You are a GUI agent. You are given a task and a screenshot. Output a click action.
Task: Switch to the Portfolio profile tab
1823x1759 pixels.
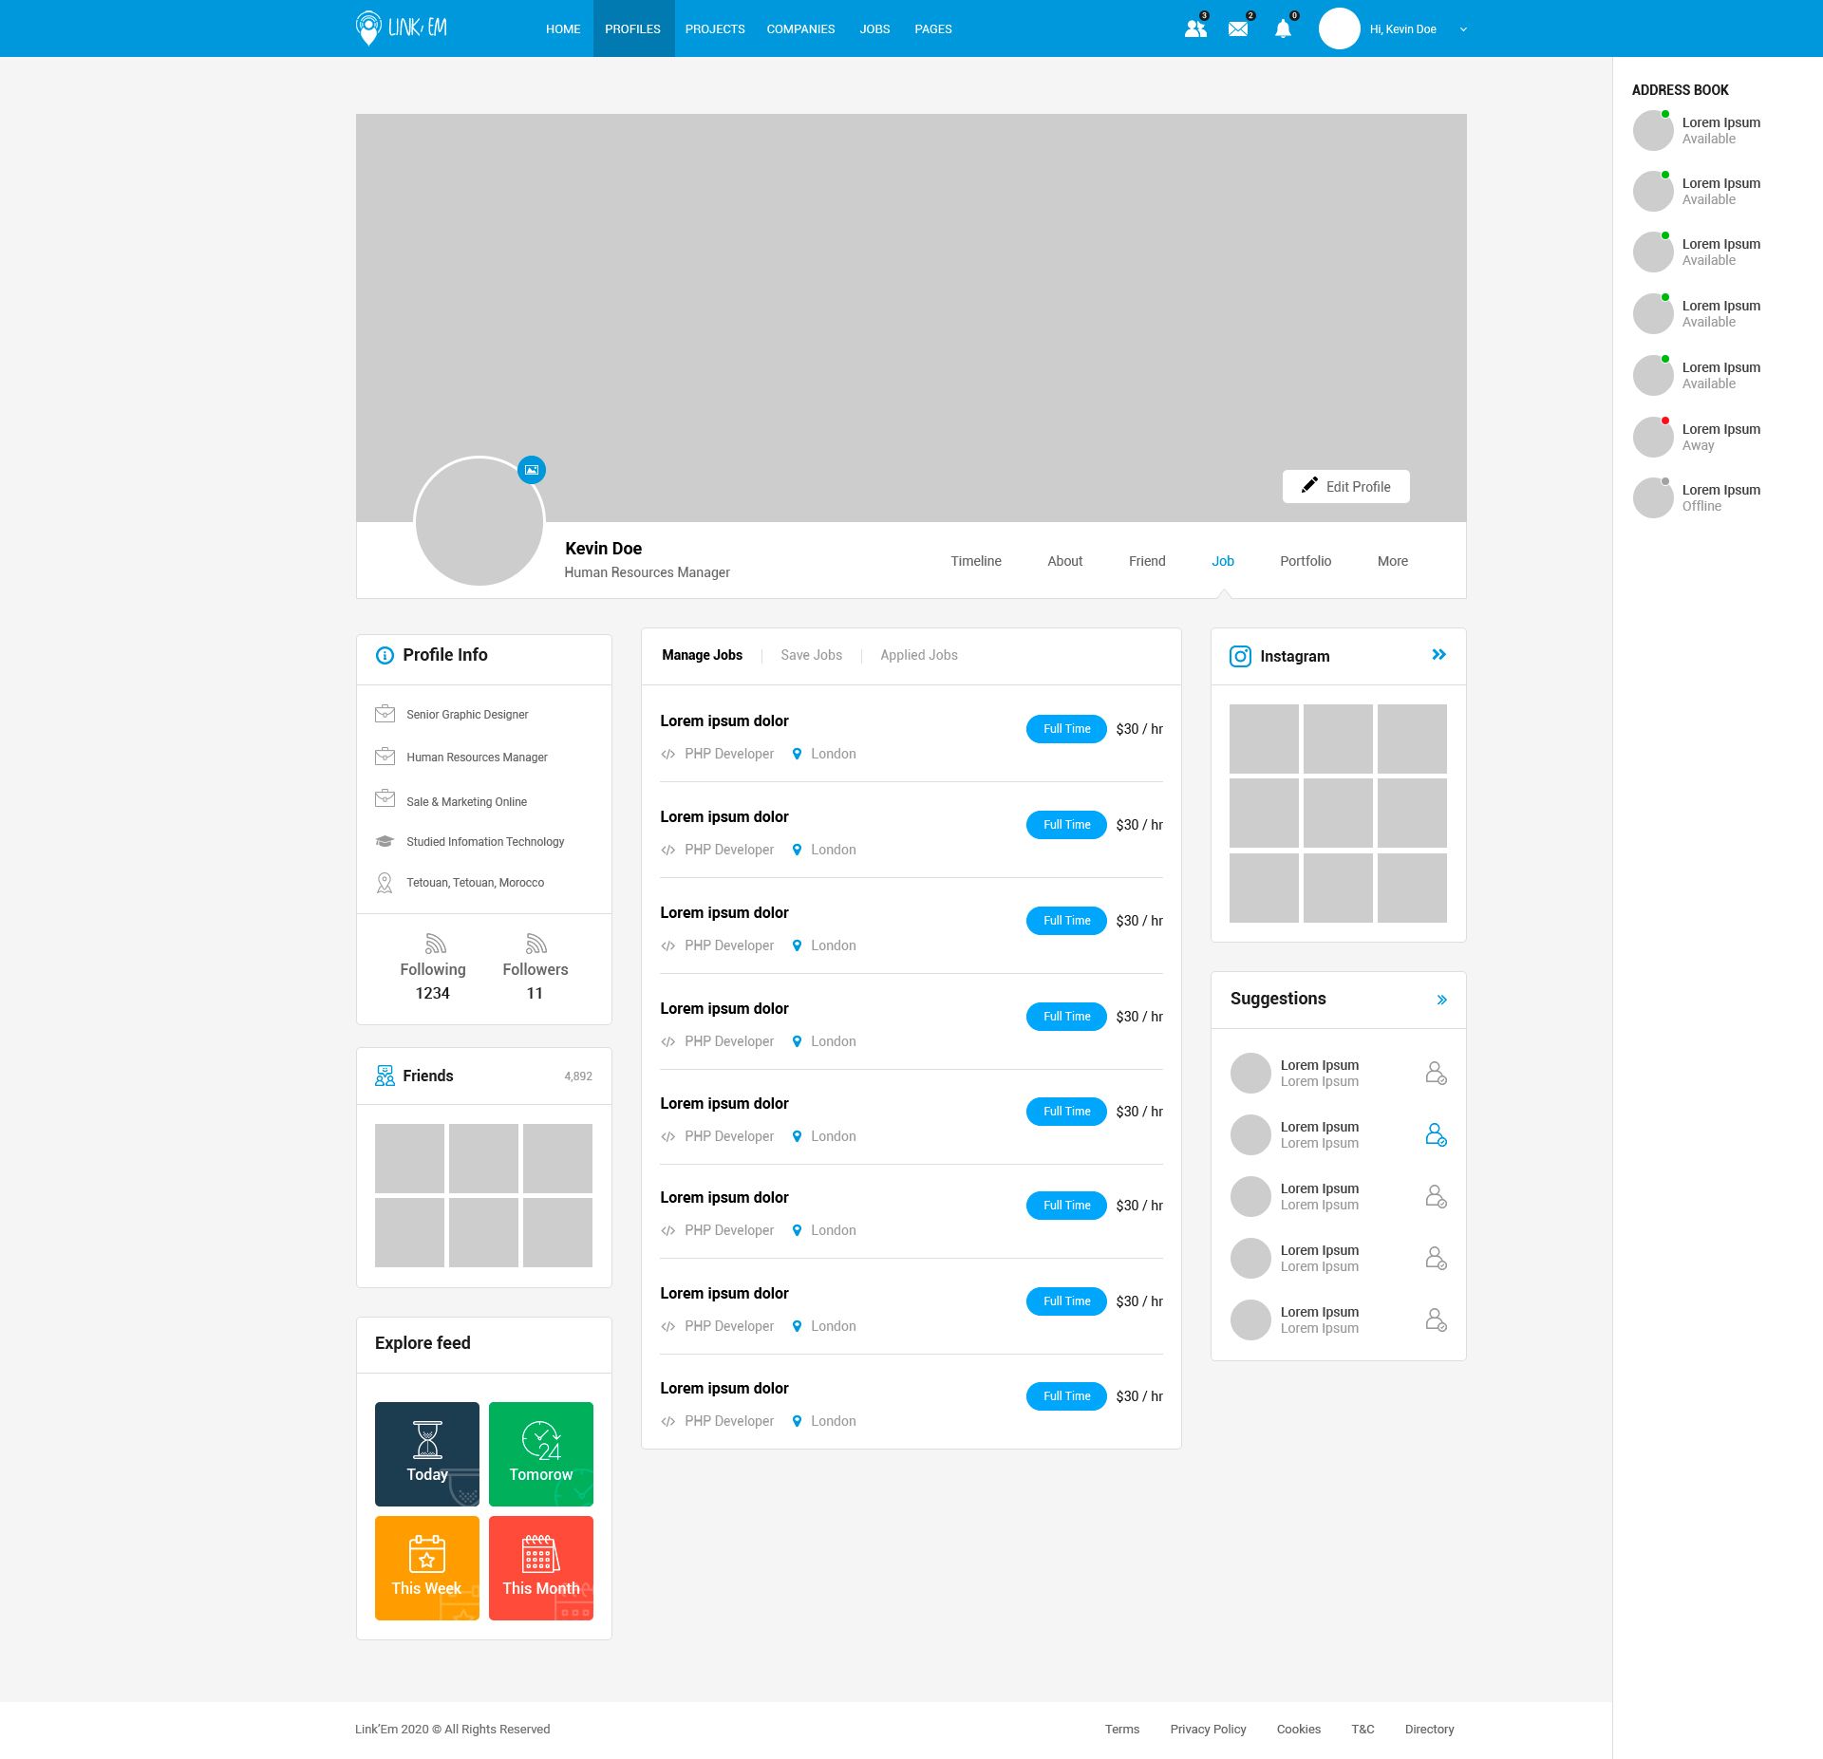coord(1306,561)
